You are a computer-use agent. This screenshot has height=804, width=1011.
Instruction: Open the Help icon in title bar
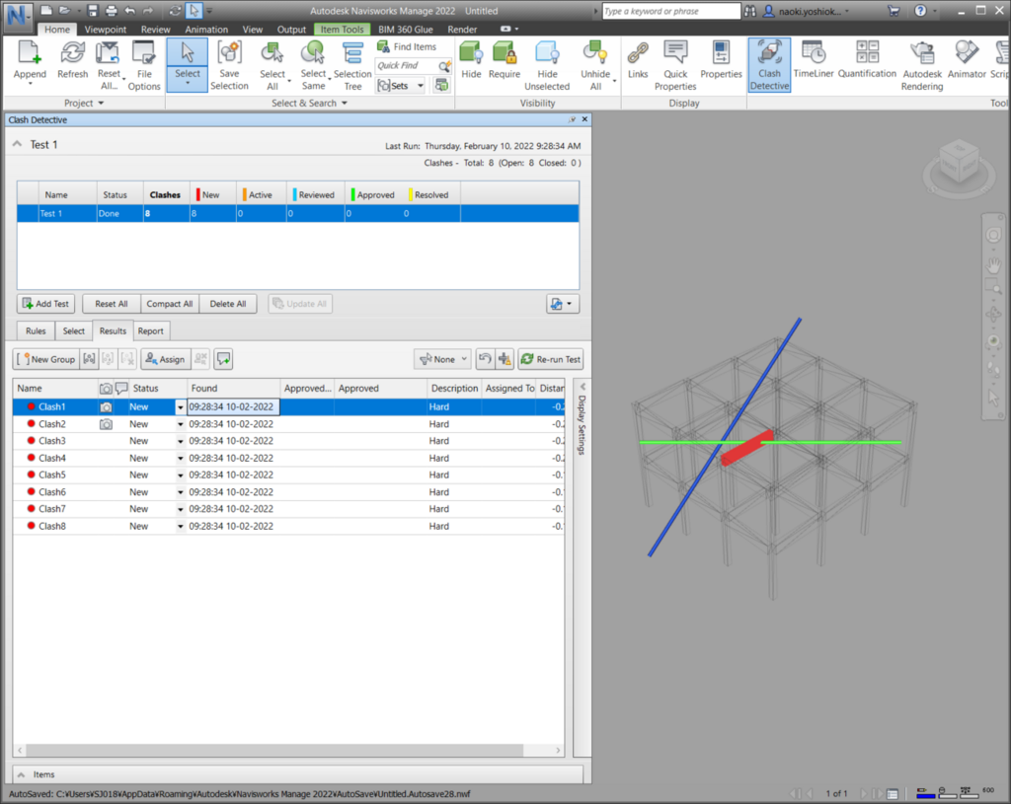tap(920, 10)
